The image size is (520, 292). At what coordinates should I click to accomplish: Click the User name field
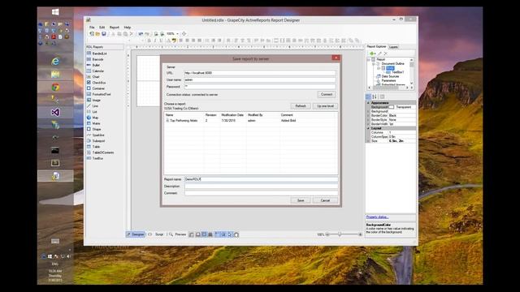[260, 79]
